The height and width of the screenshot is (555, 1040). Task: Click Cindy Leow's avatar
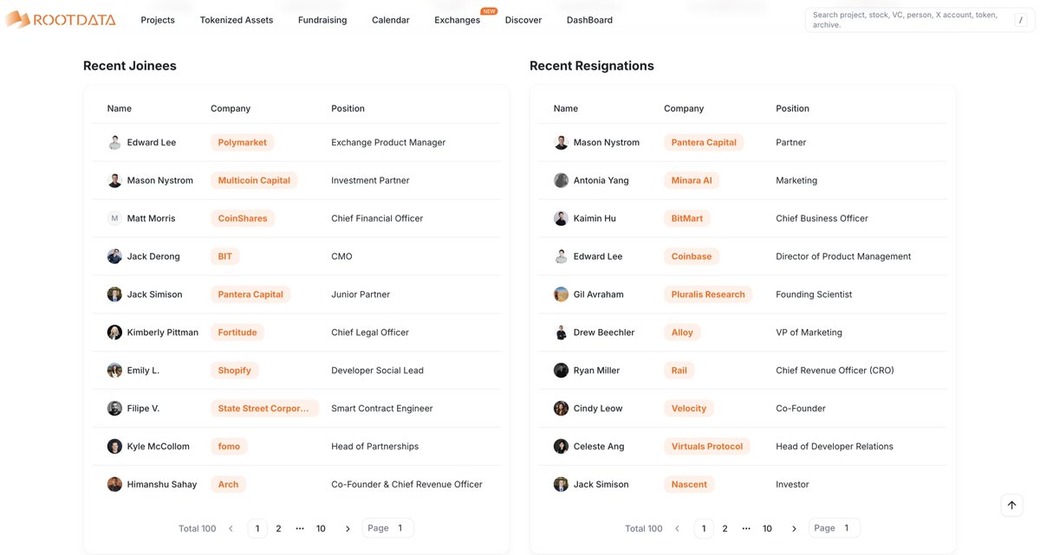point(561,409)
